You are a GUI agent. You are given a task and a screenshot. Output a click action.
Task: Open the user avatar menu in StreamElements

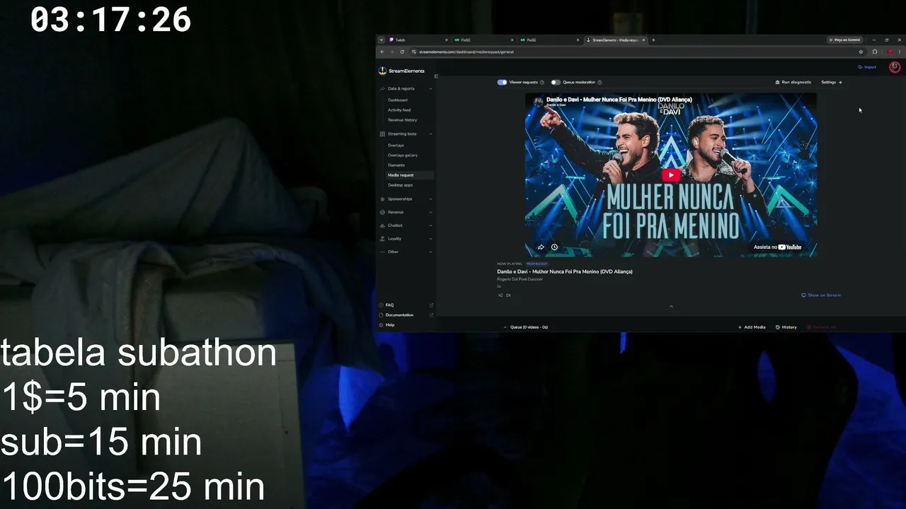pyautogui.click(x=895, y=67)
